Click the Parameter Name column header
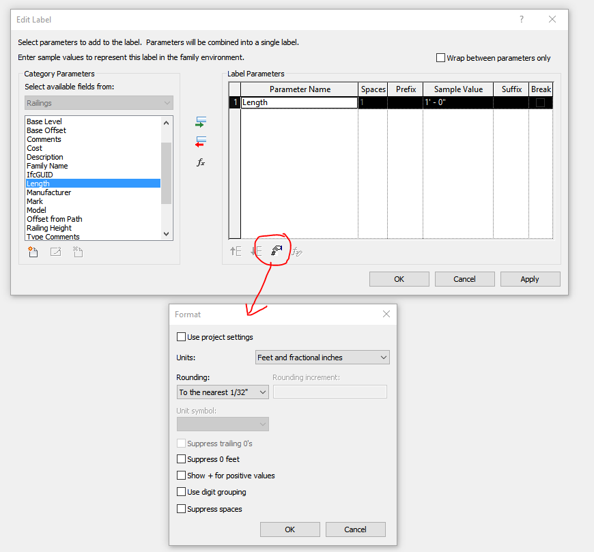 click(x=300, y=89)
